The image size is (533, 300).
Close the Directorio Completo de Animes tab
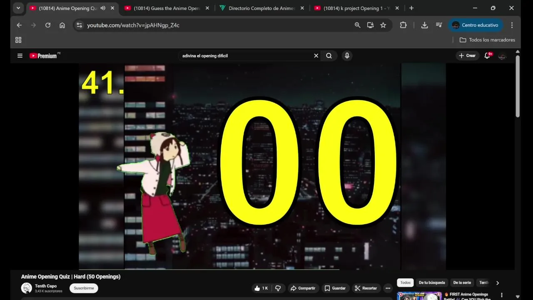click(302, 8)
